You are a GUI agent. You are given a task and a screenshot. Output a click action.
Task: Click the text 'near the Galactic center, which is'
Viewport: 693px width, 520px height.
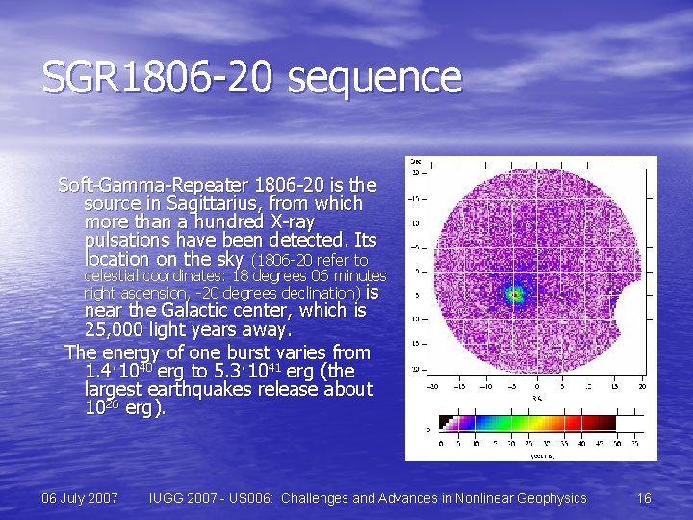point(225,310)
